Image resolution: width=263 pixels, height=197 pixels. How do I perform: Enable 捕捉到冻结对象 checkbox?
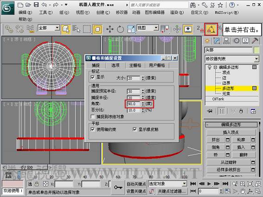point(93,116)
